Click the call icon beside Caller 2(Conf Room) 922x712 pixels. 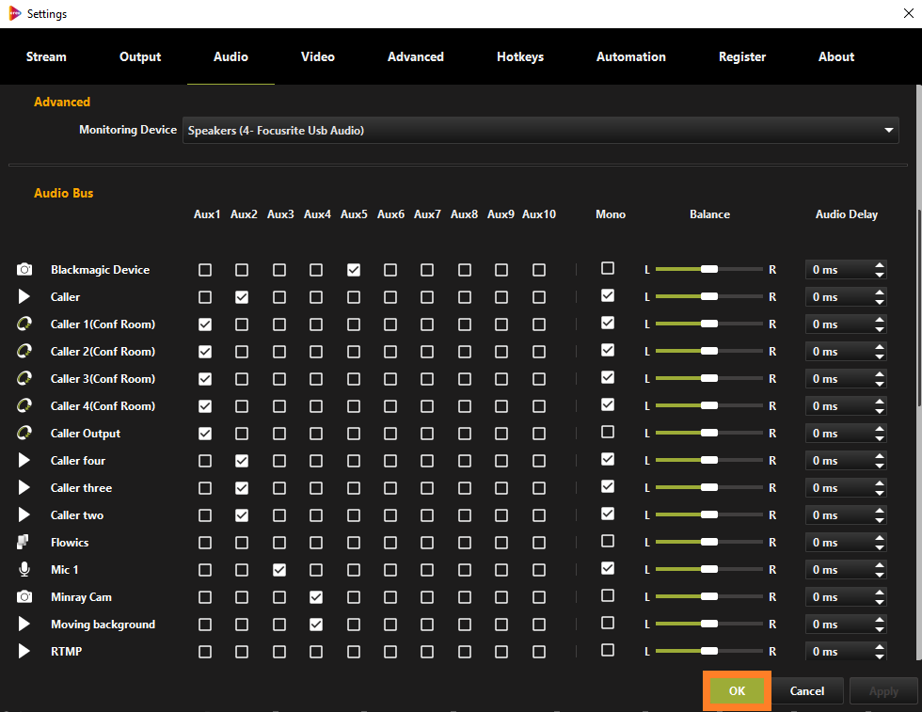tap(24, 351)
